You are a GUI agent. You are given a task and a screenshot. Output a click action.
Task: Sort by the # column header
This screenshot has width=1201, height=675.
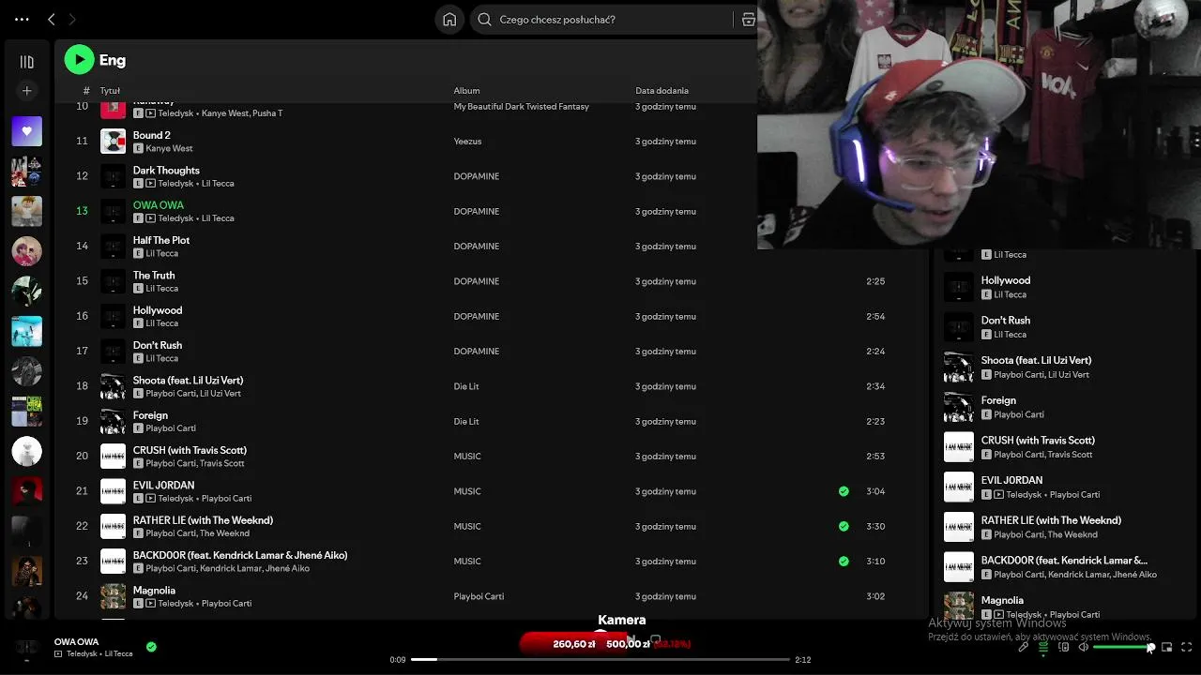click(86, 91)
